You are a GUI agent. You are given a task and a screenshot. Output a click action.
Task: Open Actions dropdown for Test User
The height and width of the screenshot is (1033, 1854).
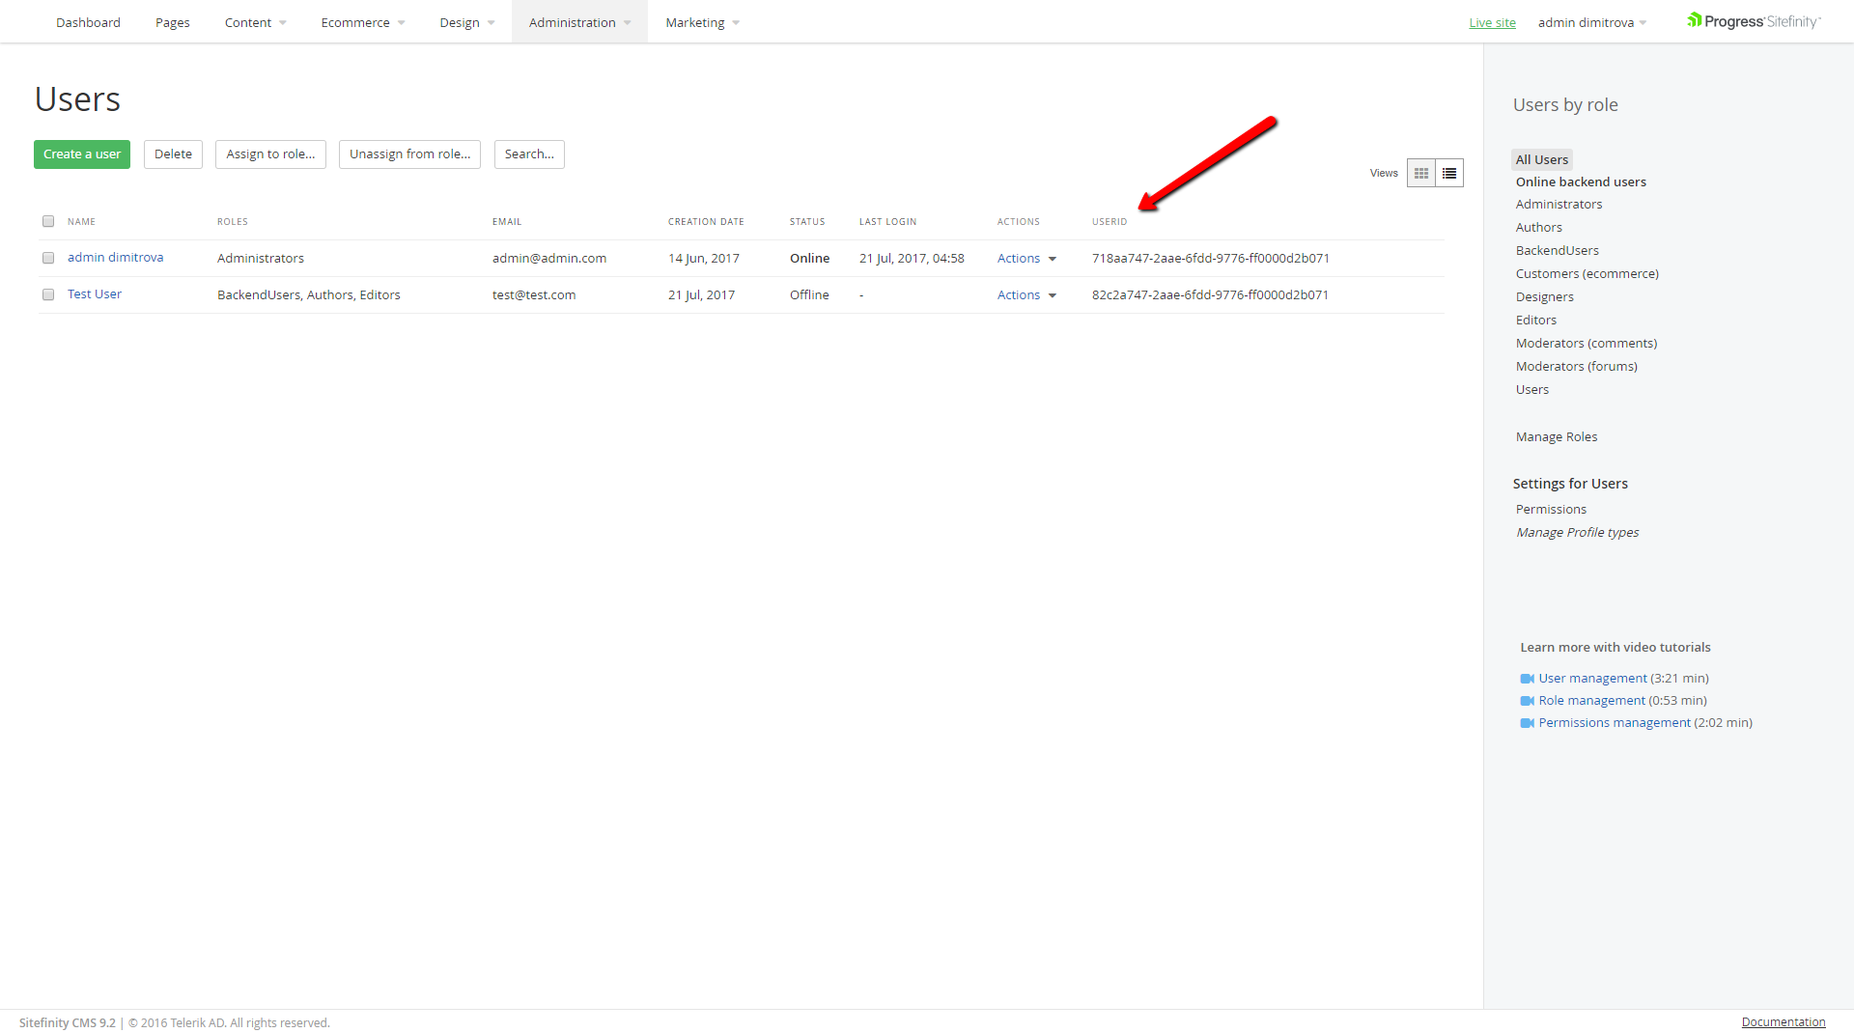1026,294
